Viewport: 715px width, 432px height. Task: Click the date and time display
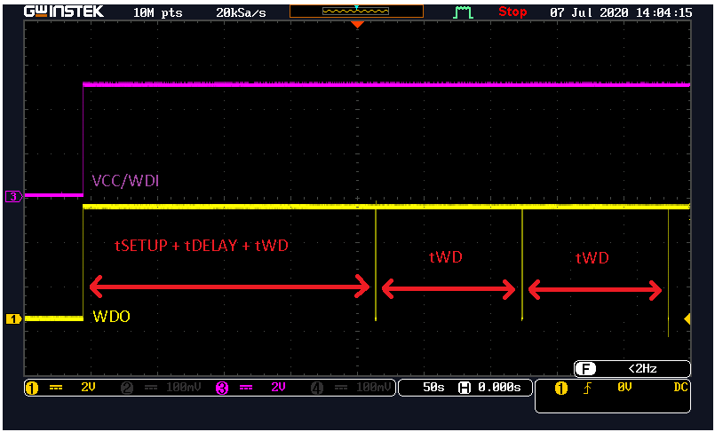621,12
